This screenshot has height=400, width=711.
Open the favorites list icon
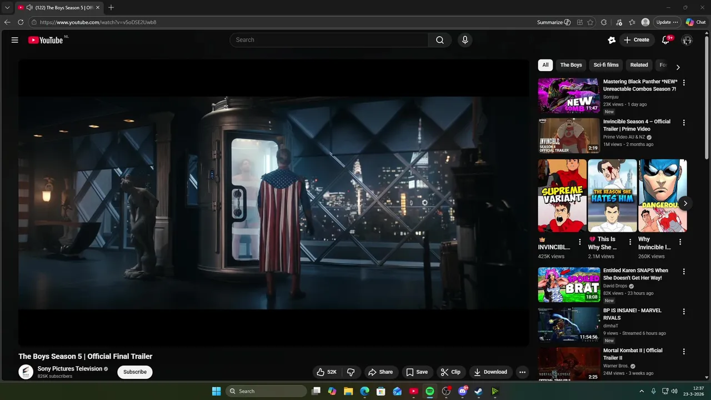tap(632, 22)
